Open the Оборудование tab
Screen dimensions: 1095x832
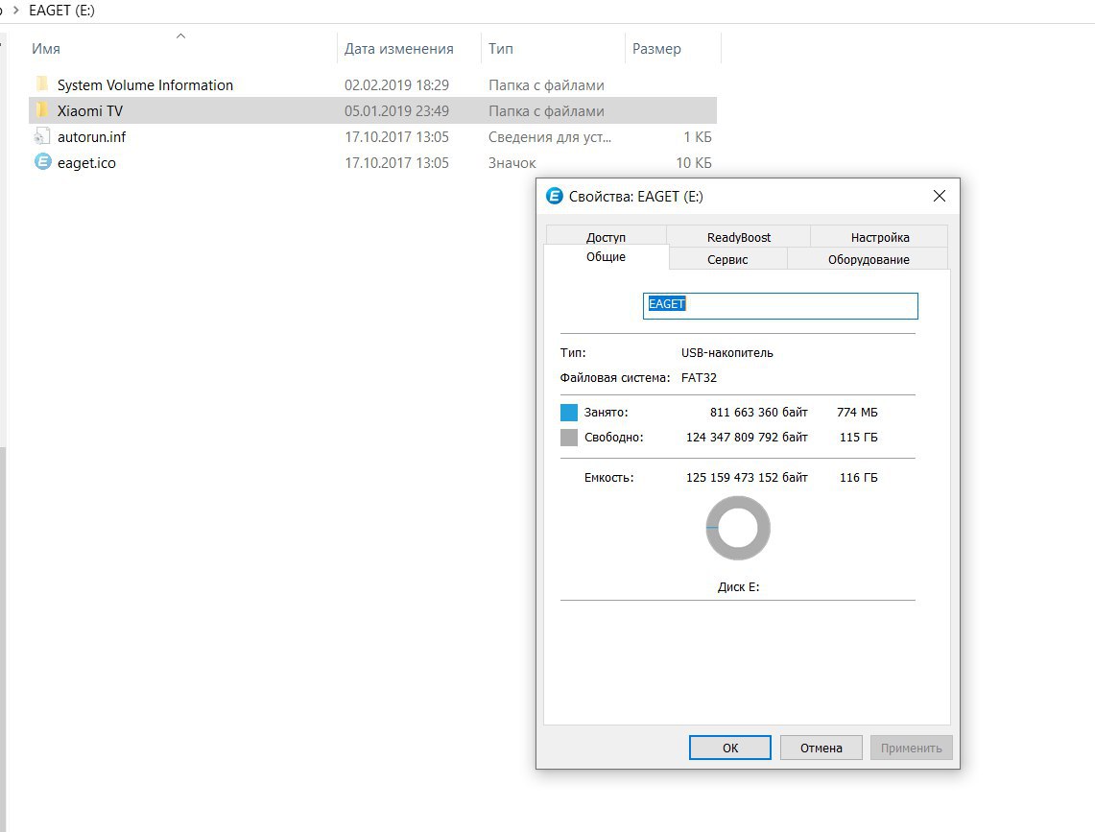(869, 259)
